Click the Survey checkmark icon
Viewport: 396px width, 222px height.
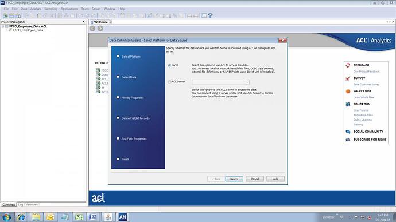tap(348, 78)
